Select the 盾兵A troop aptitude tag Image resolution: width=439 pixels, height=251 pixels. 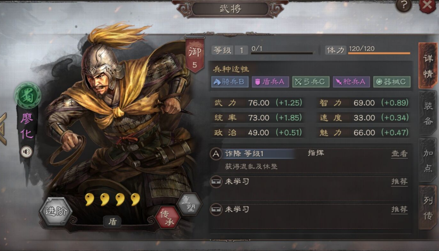click(x=270, y=82)
